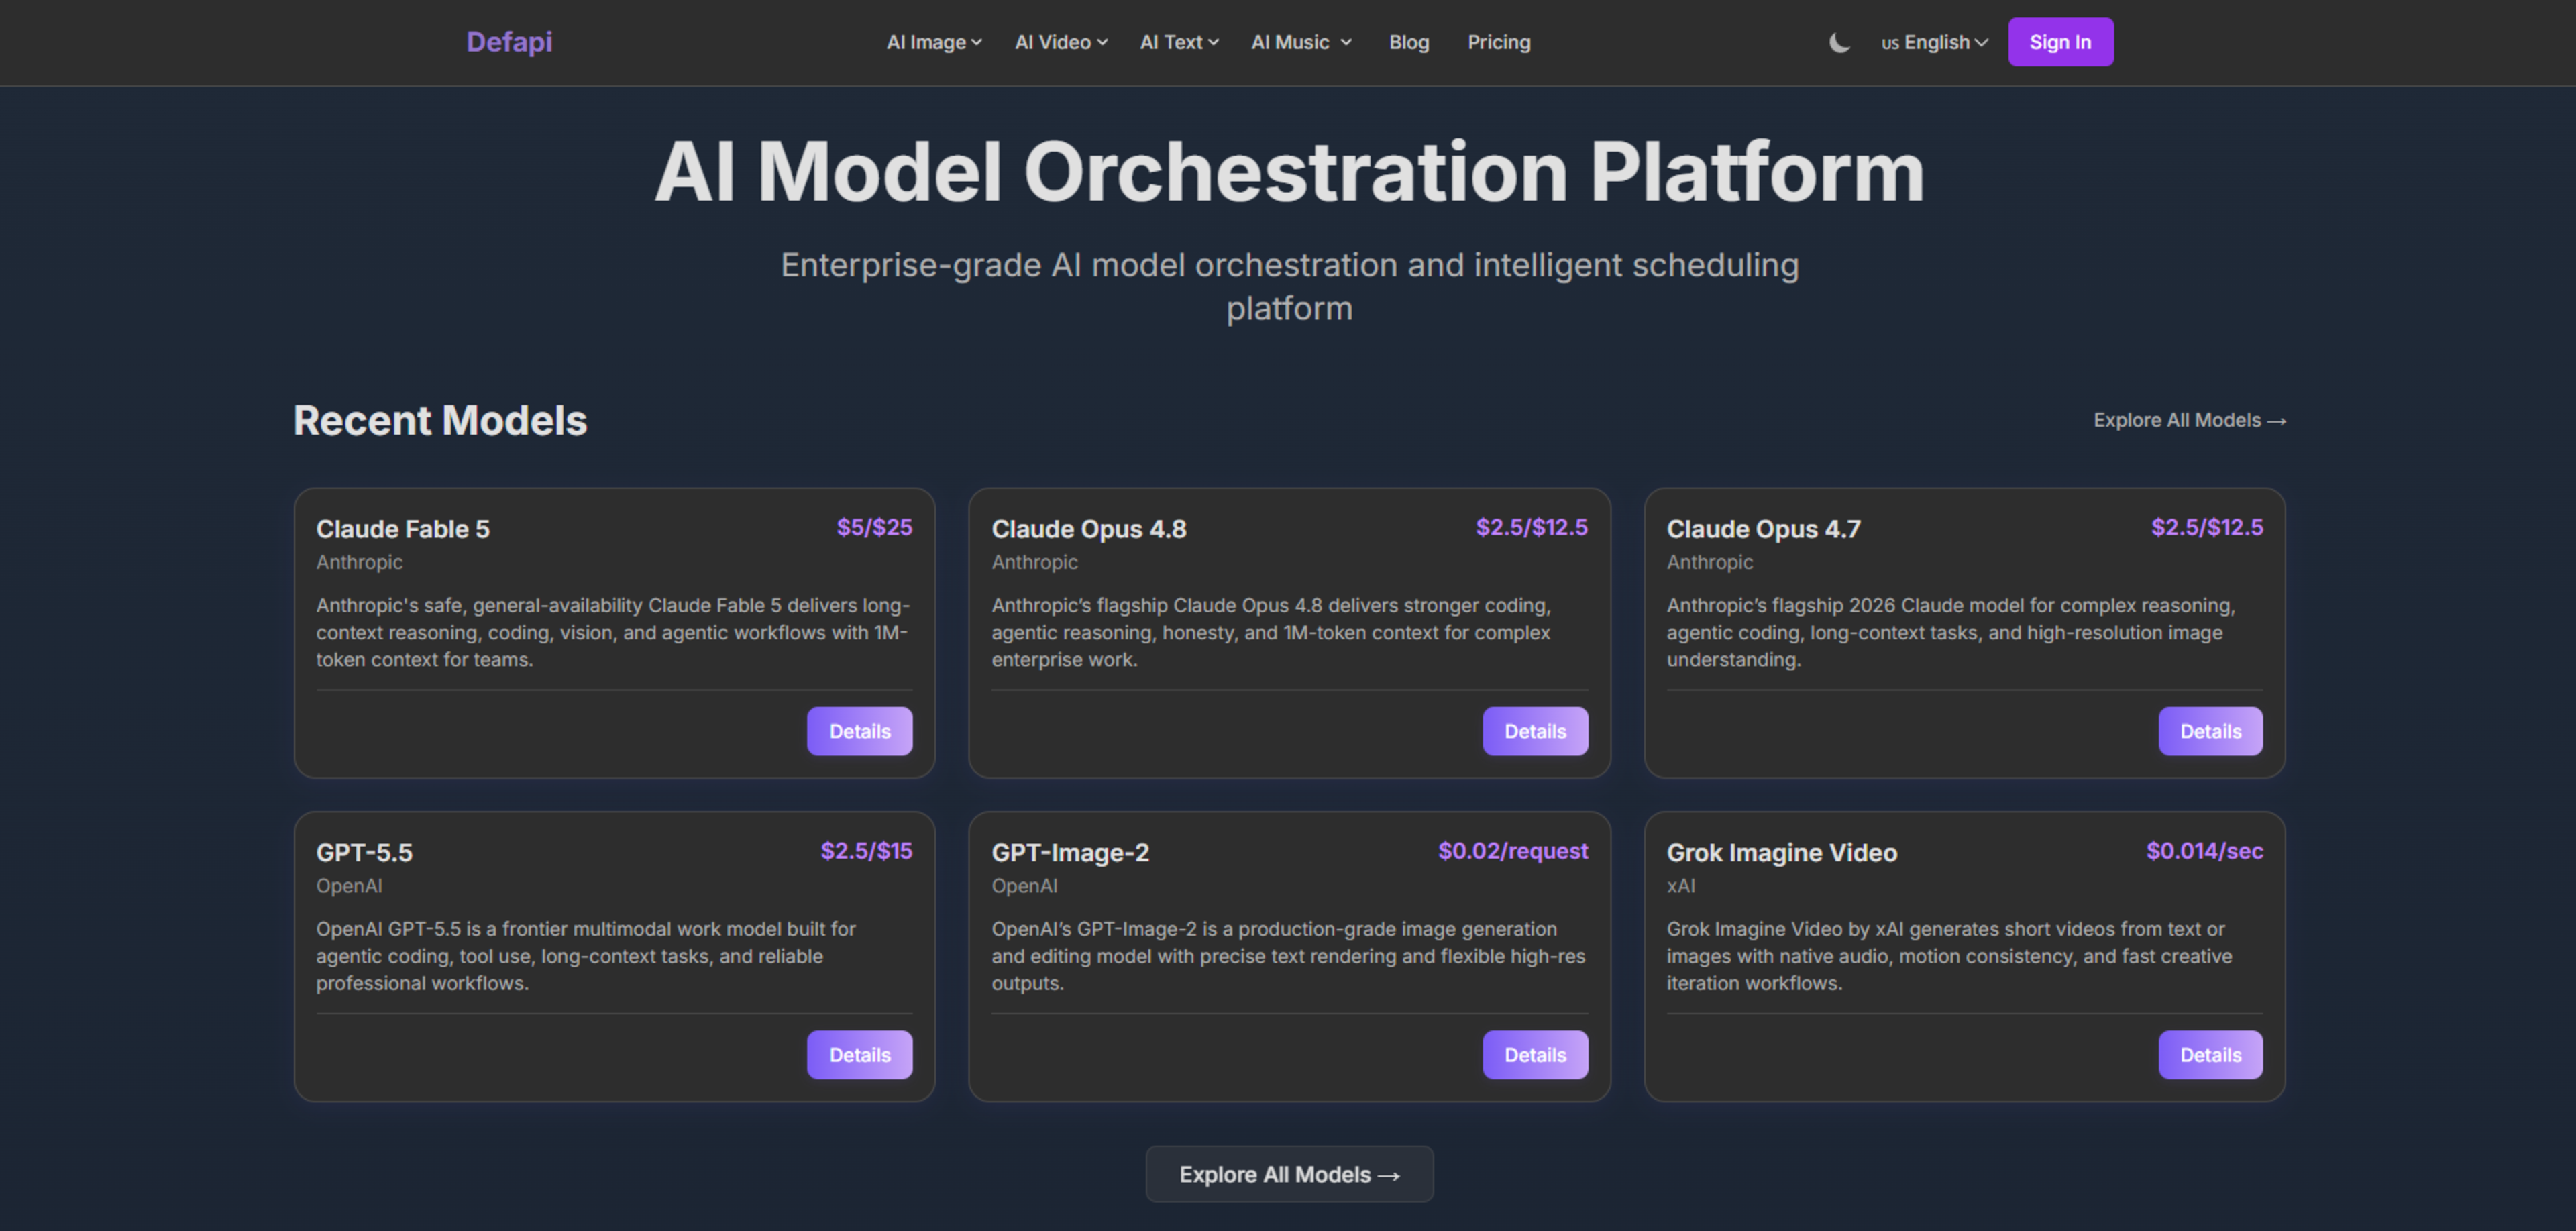Image resolution: width=2576 pixels, height=1231 pixels.
Task: Select the GPT-5.5 card title
Action: pyautogui.click(x=364, y=853)
